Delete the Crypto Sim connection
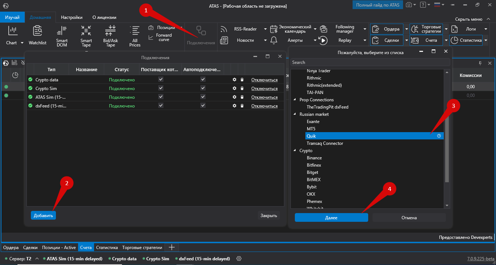Viewport: 496px width, 265px height. click(x=242, y=89)
